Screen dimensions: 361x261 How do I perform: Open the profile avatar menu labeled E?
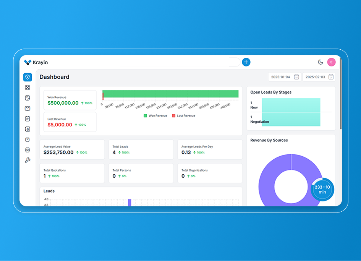[331, 62]
